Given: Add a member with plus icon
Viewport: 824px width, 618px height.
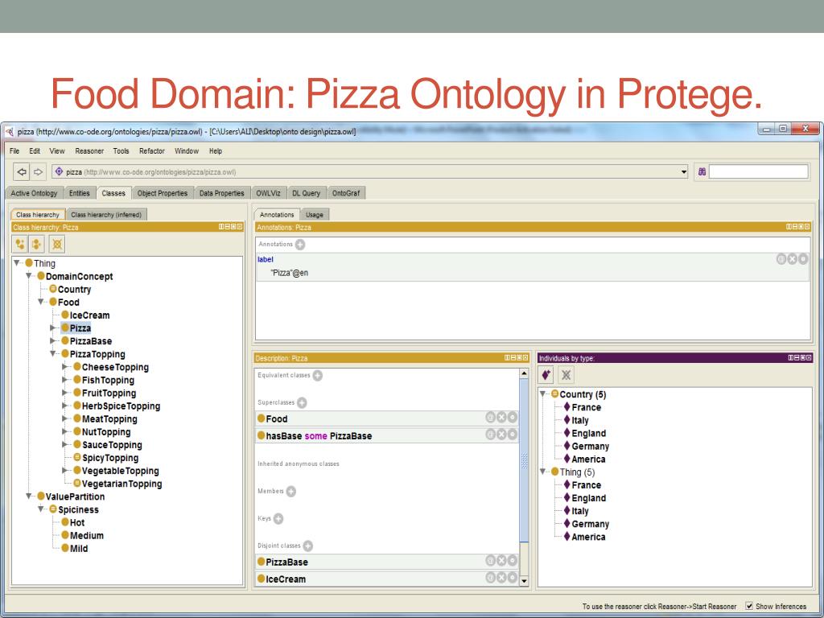Looking at the screenshot, I should click(290, 492).
